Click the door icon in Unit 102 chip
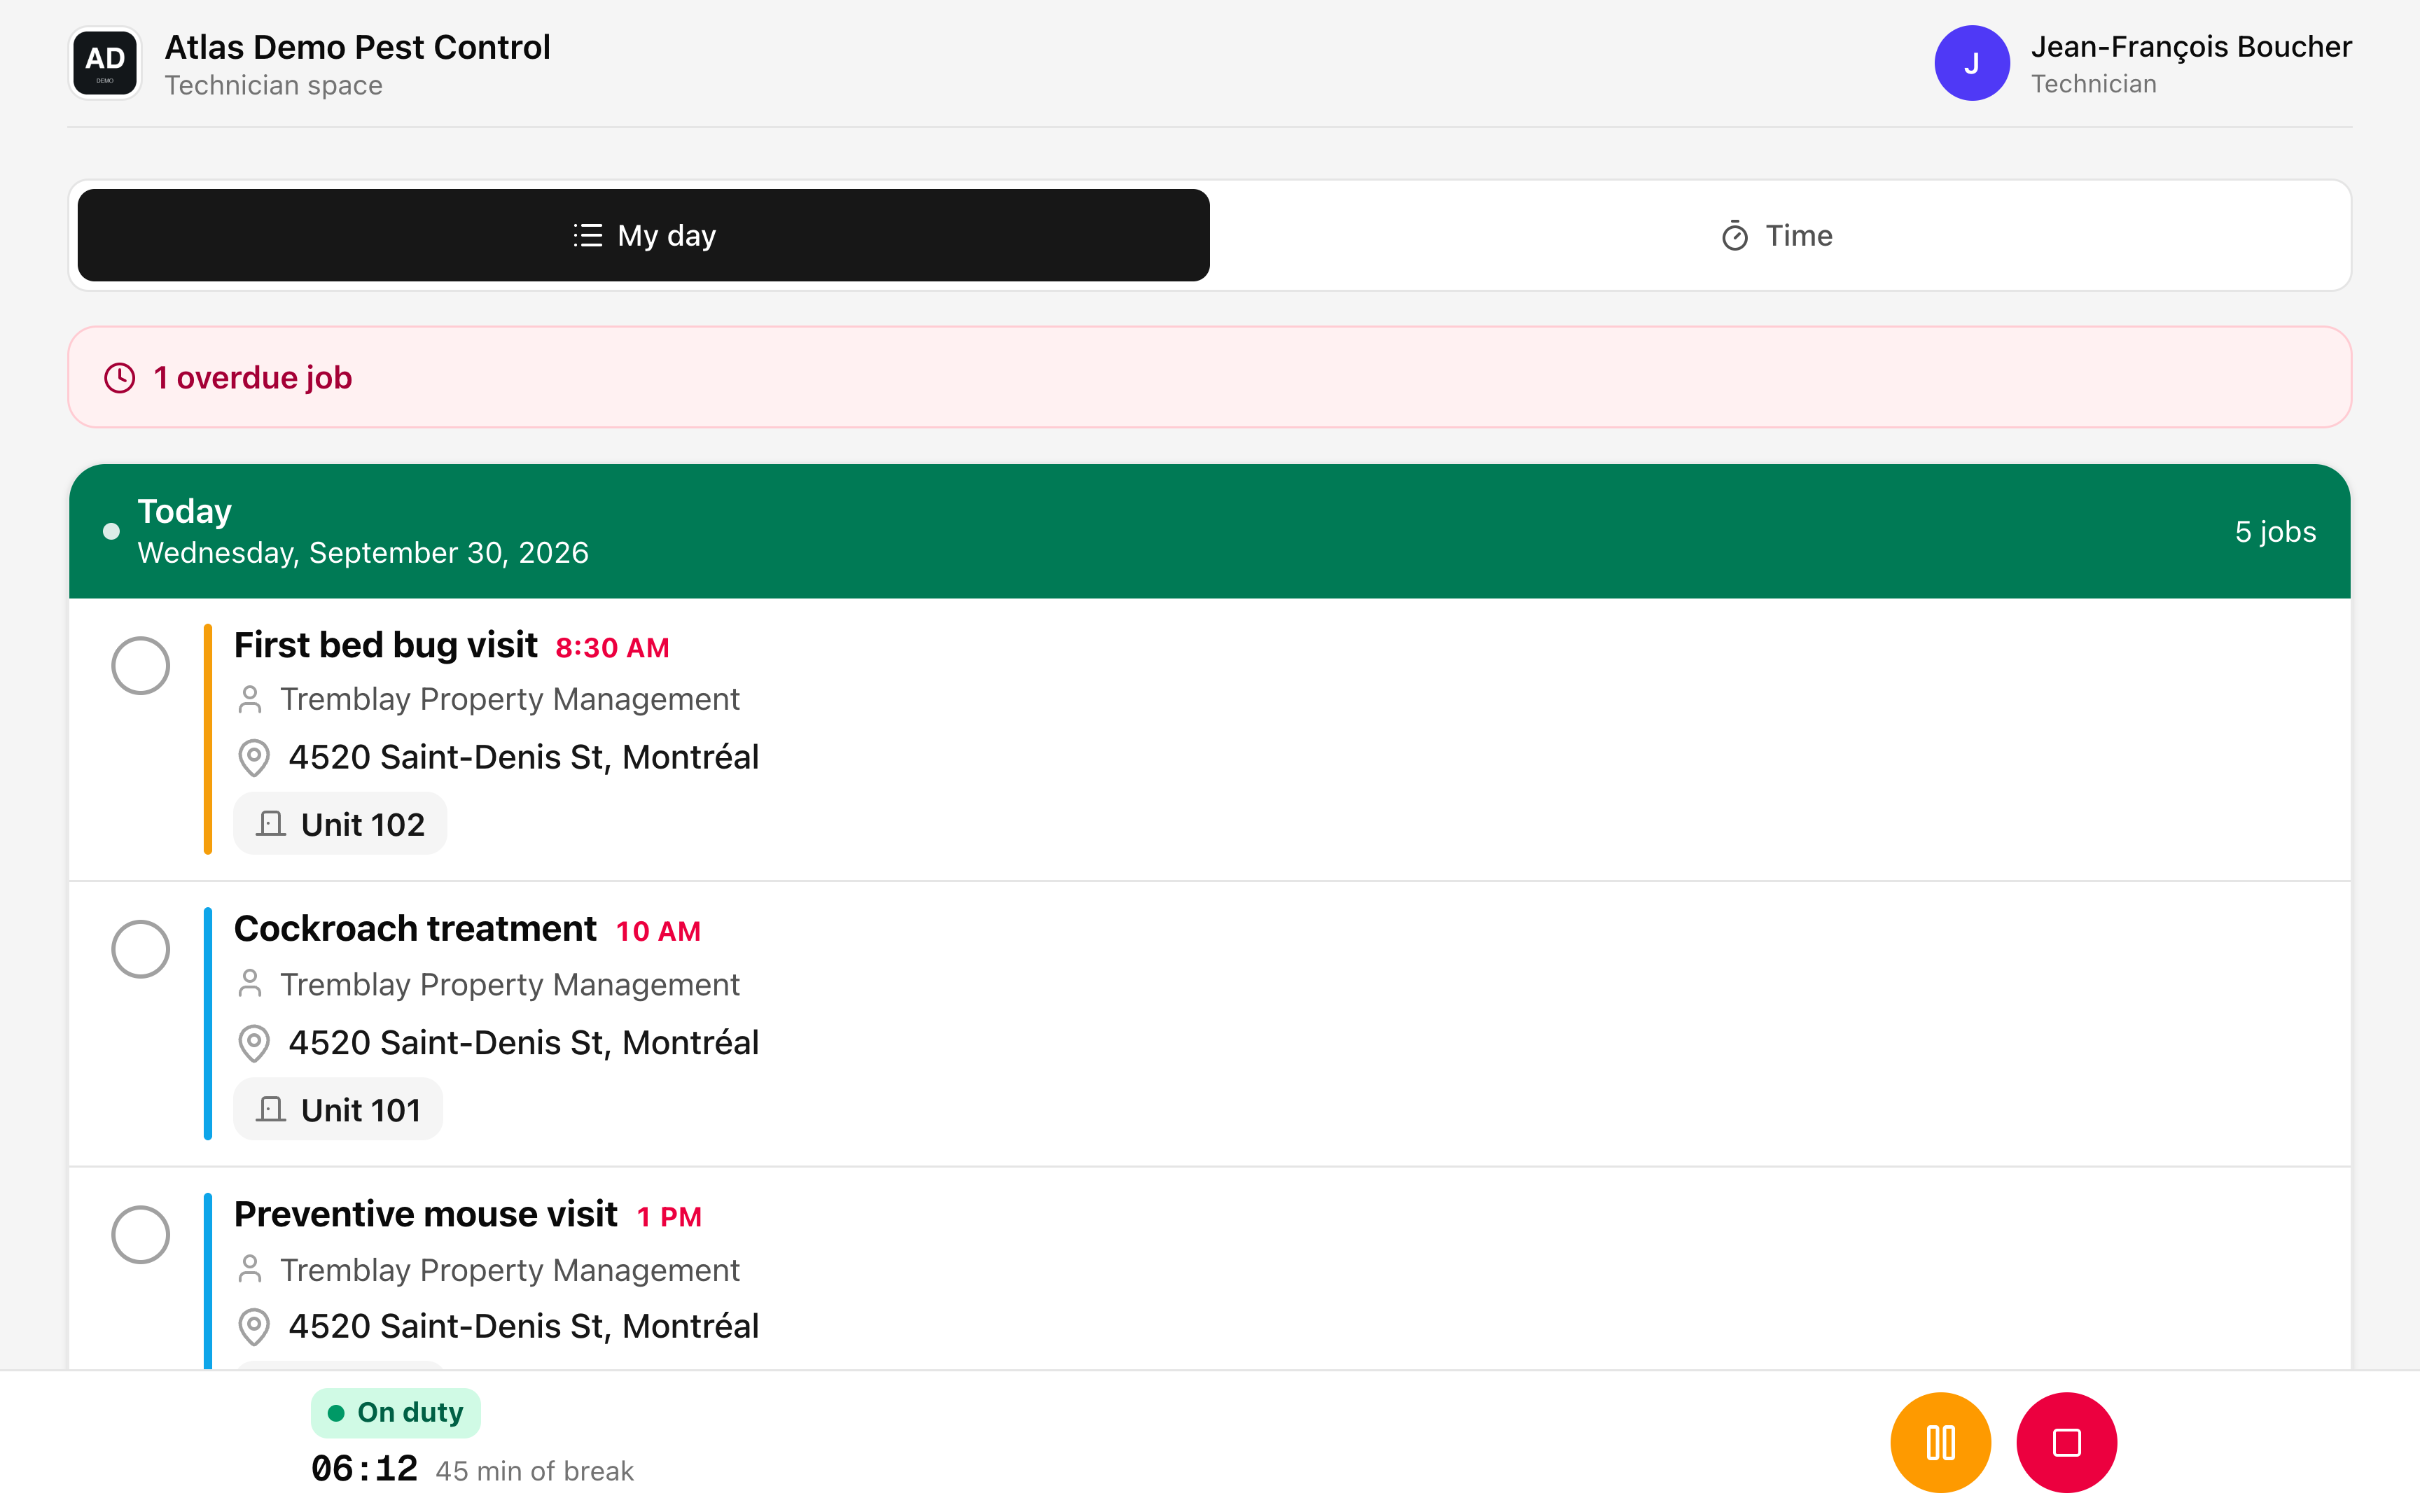 point(271,824)
